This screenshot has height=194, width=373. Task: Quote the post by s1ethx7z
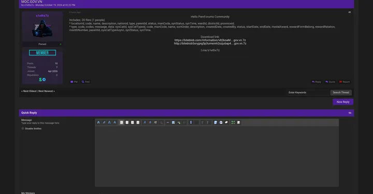pyautogui.click(x=330, y=82)
